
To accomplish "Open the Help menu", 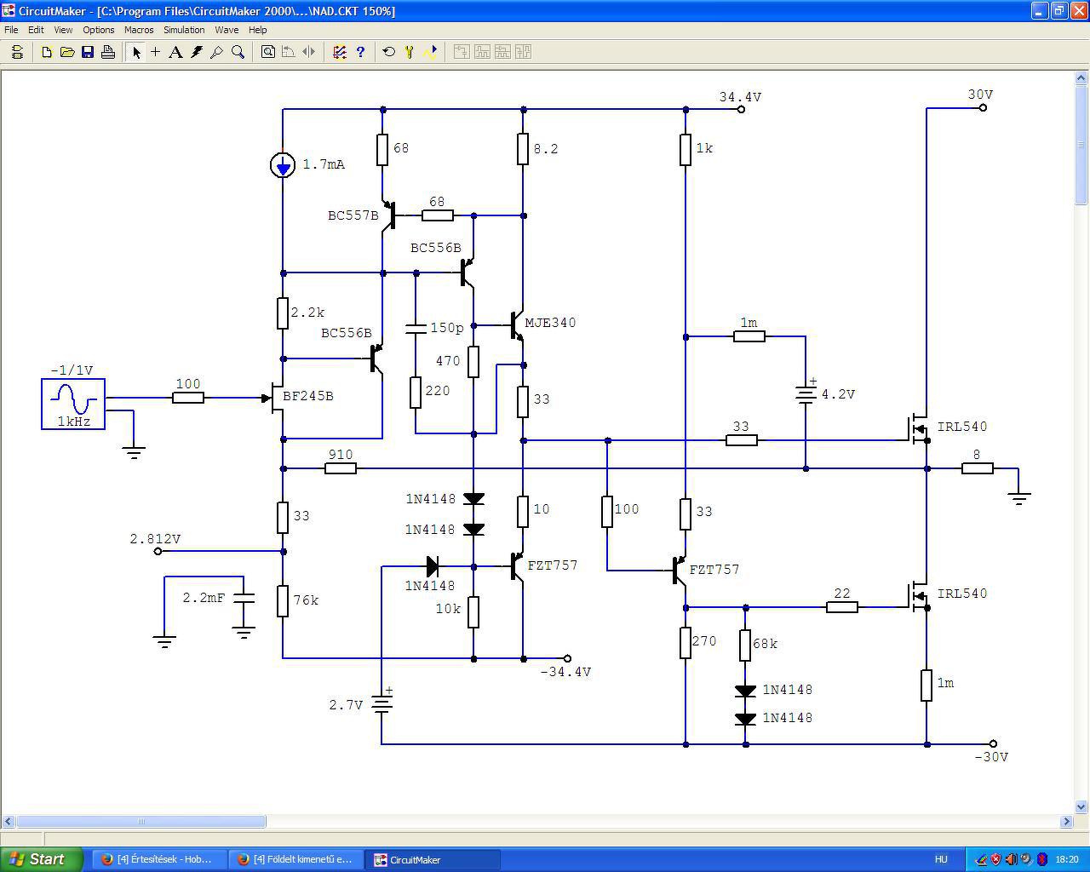I will point(258,30).
